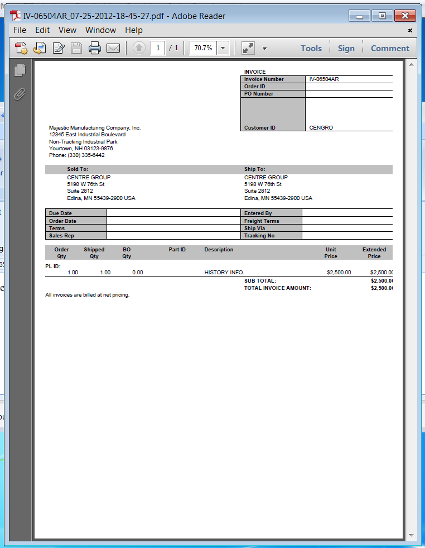
Task: Open the Attachments paperclip panel
Action: pyautogui.click(x=20, y=94)
